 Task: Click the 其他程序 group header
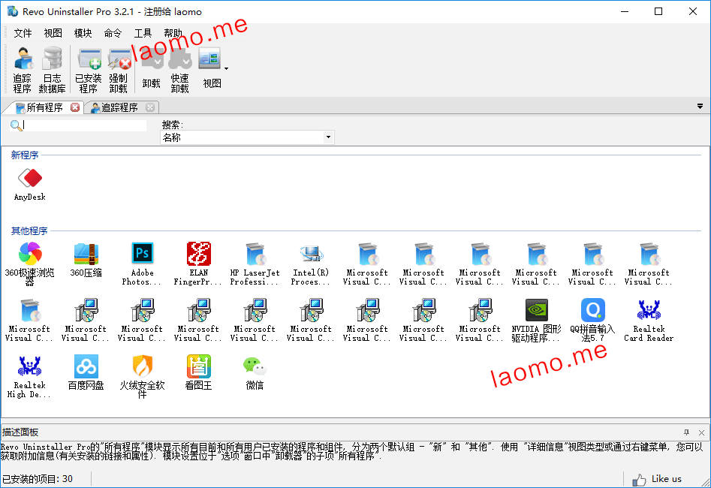pyautogui.click(x=29, y=230)
